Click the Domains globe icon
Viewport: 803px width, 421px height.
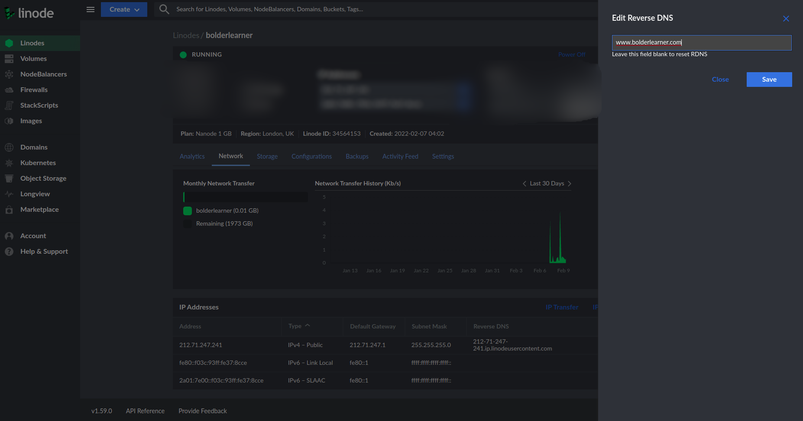[x=9, y=147]
